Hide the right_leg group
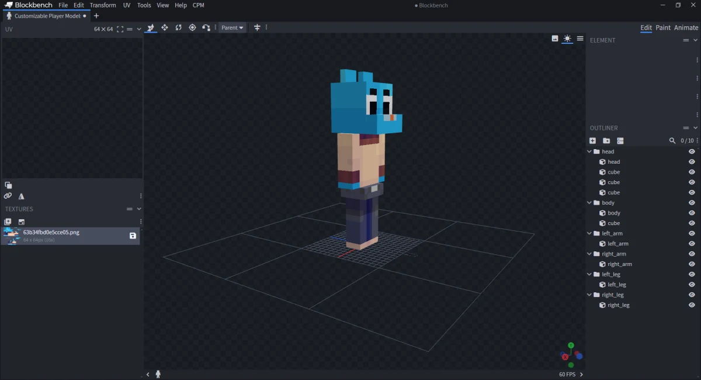The height and width of the screenshot is (380, 701). [x=692, y=295]
